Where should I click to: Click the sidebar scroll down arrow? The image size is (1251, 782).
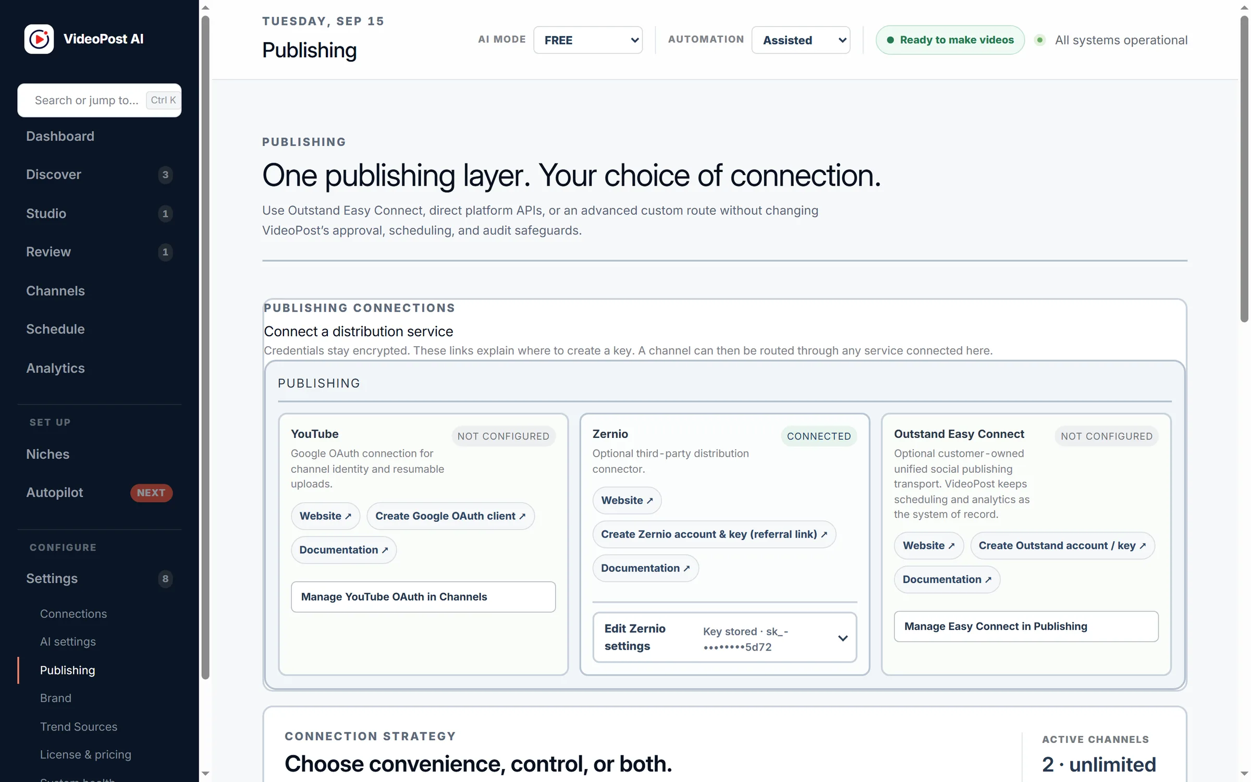pyautogui.click(x=205, y=774)
